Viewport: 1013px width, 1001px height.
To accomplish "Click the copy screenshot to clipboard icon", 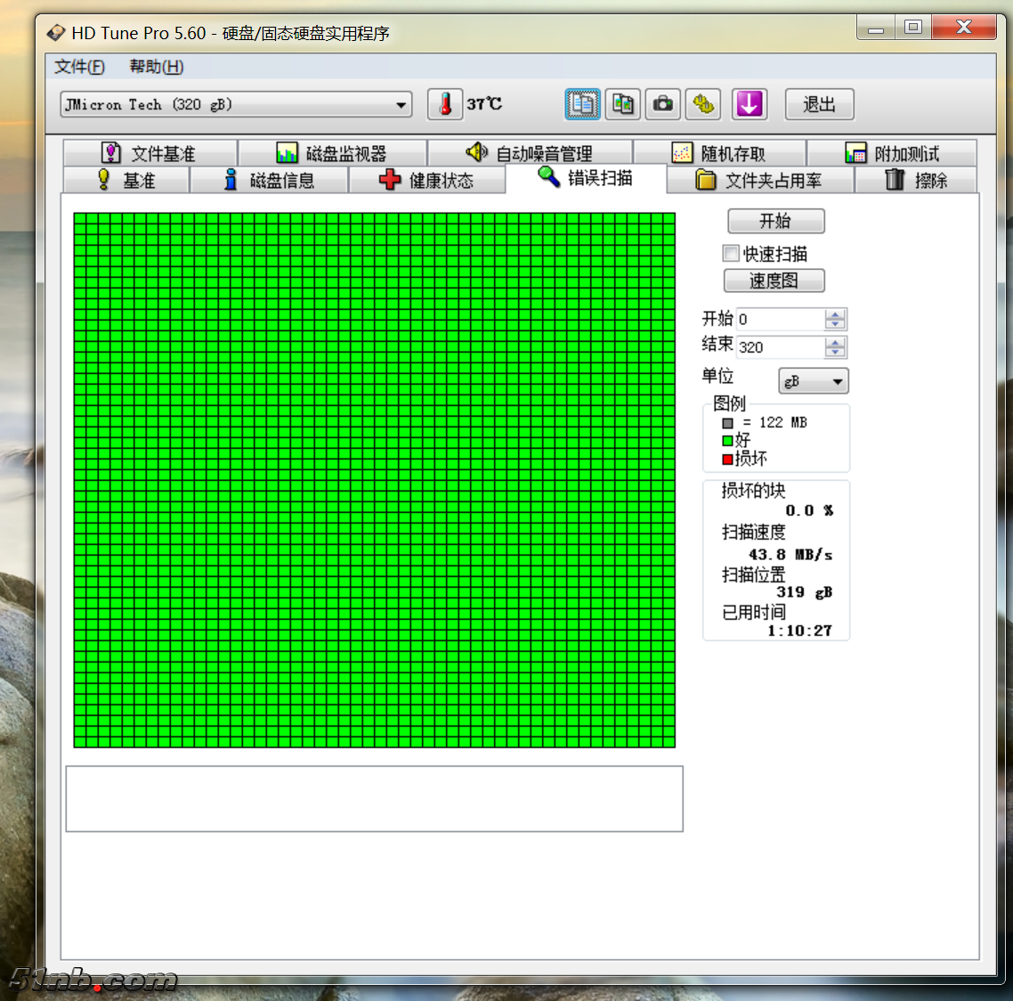I will [x=622, y=104].
